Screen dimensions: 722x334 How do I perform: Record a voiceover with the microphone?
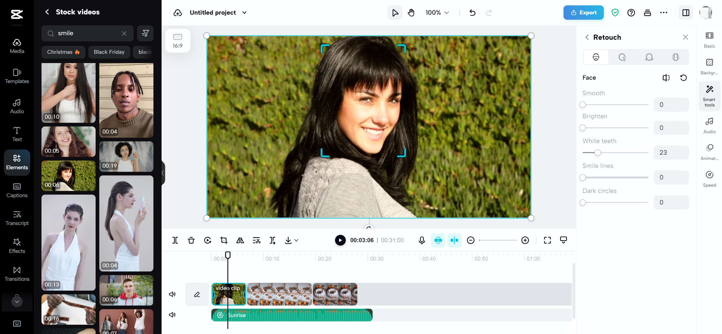pyautogui.click(x=421, y=240)
